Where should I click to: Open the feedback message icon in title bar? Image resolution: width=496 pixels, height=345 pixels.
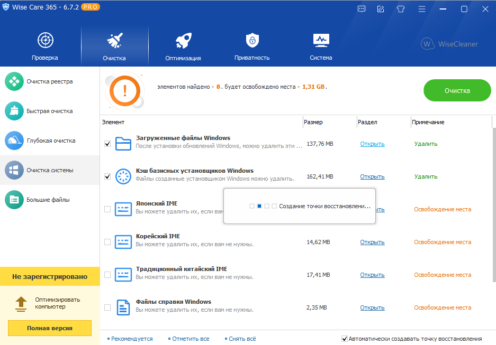(361, 9)
